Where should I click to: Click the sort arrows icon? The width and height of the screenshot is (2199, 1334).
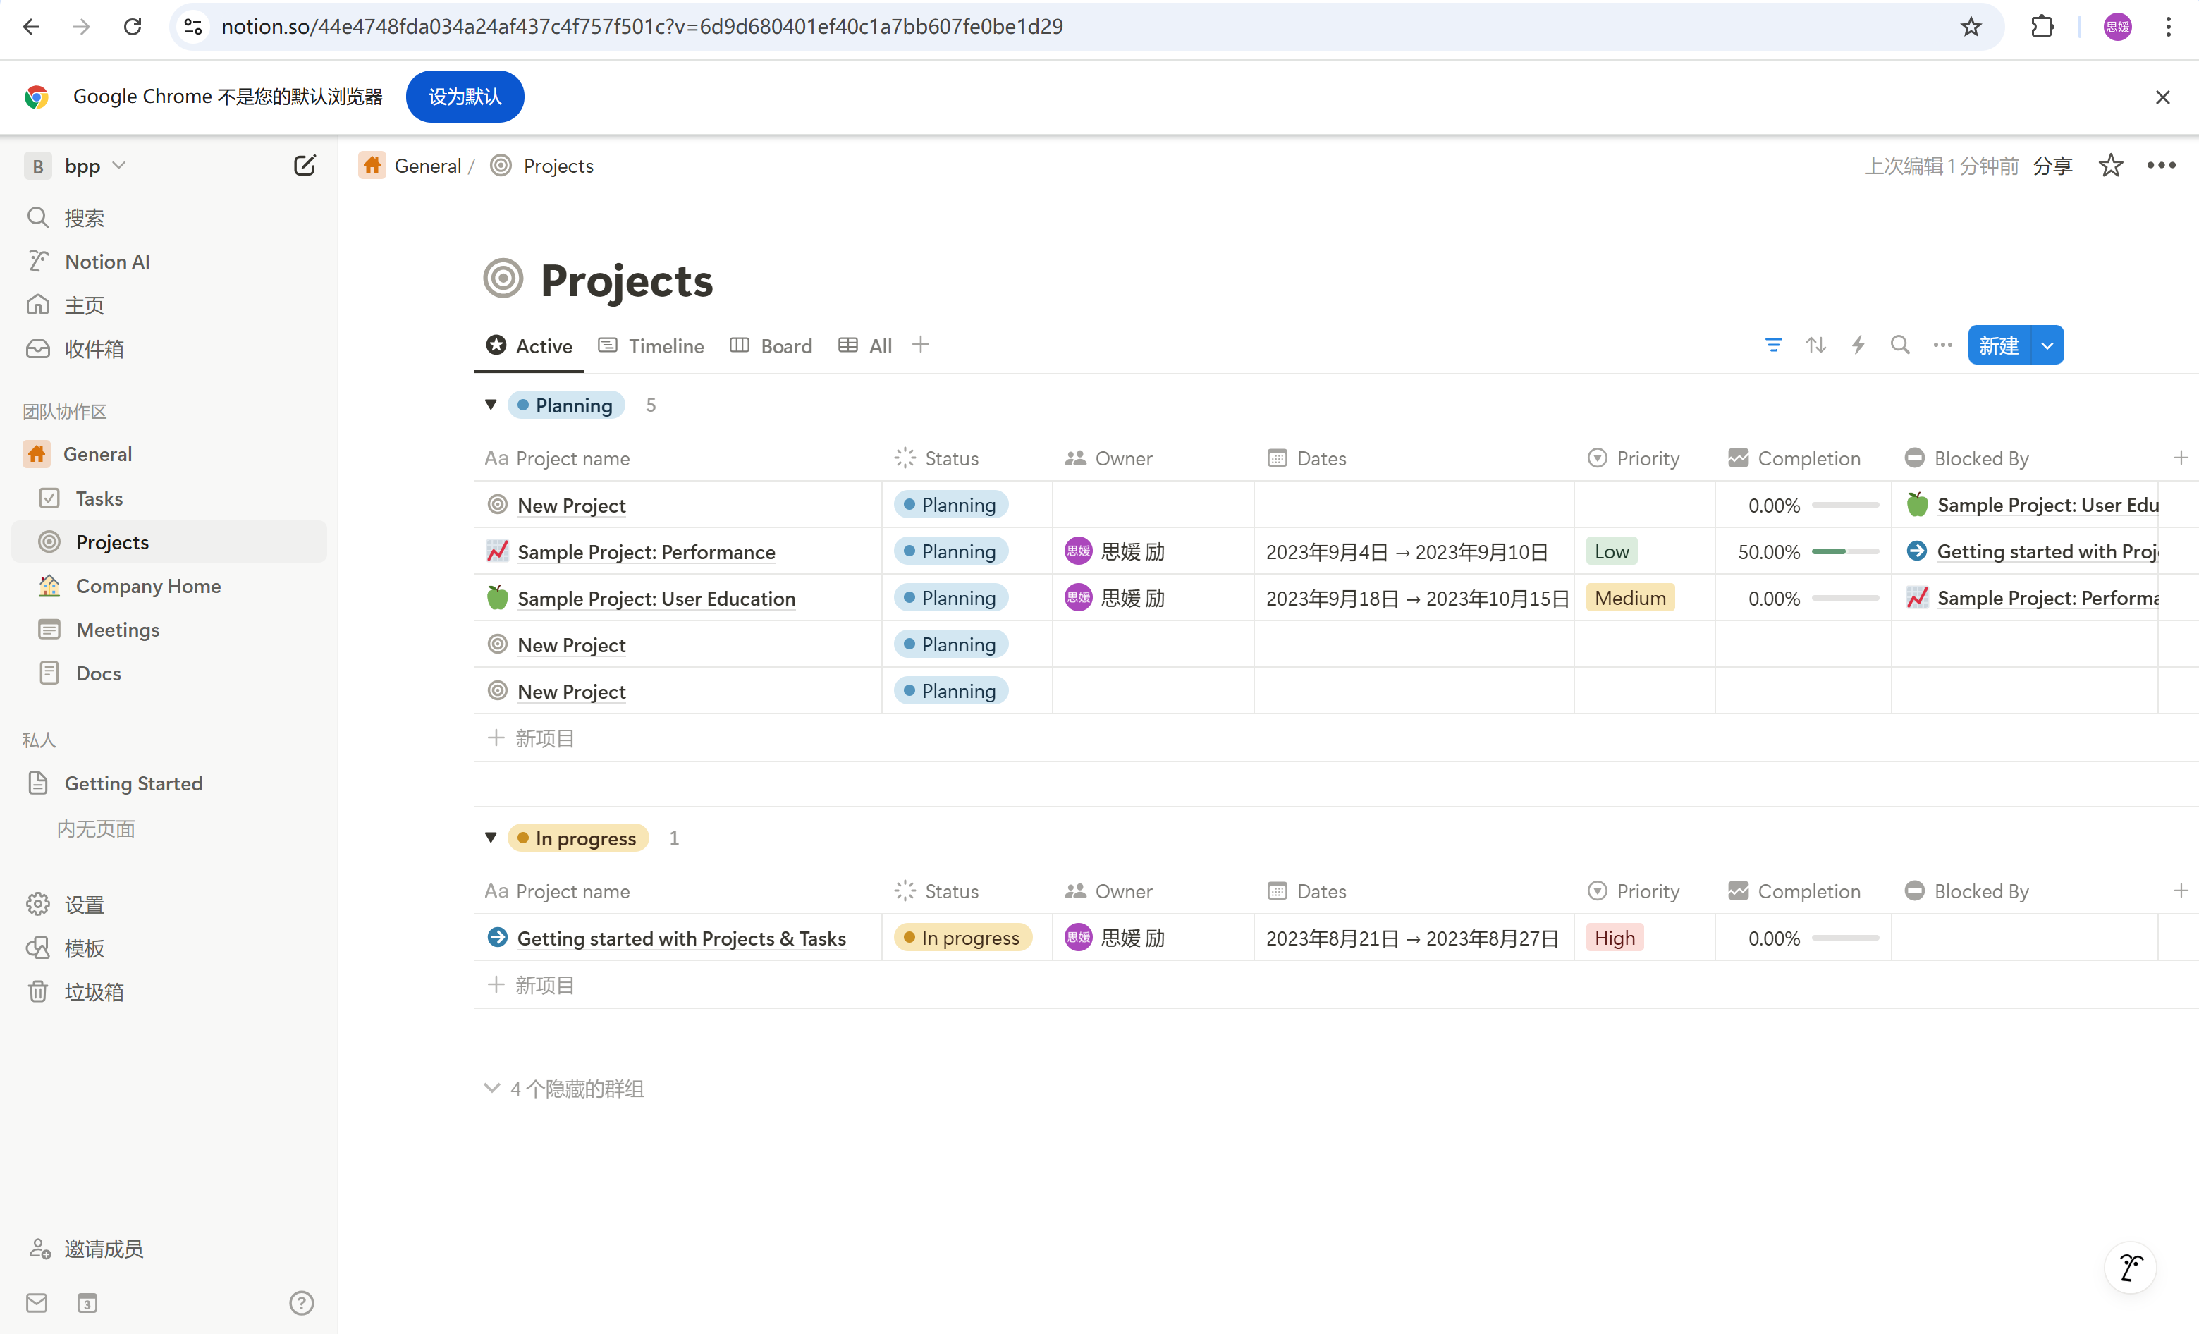click(1815, 345)
